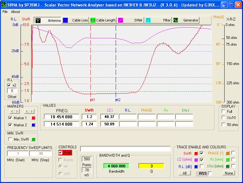Screen dimensions: 243x183
Task: Enable the Min. SWR checkbox
Action: coord(10,139)
